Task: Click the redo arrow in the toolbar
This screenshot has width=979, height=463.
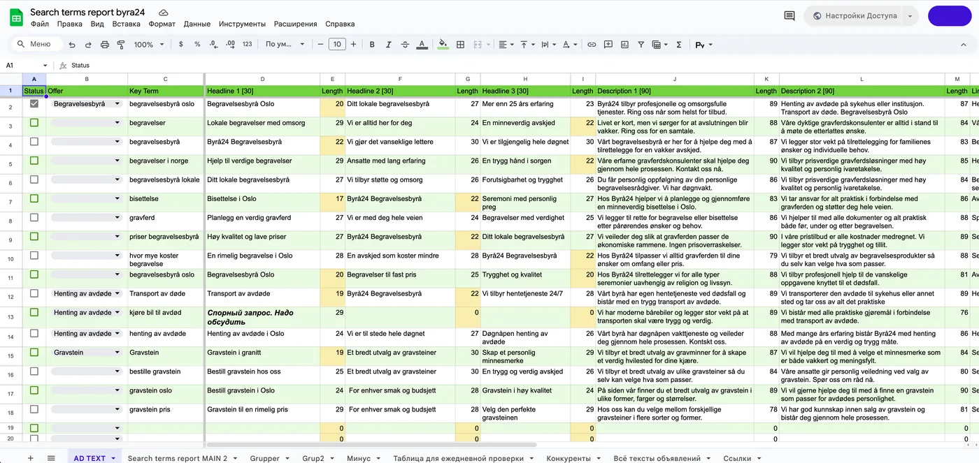Action: (88, 45)
